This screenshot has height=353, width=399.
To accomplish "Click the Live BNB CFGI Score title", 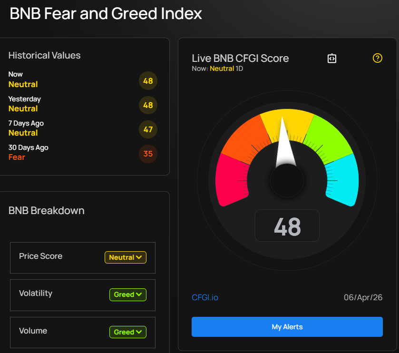I will [x=240, y=59].
